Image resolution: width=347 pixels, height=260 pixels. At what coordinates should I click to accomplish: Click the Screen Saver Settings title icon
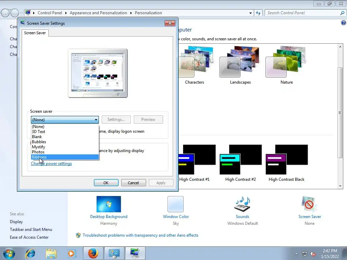click(23, 23)
